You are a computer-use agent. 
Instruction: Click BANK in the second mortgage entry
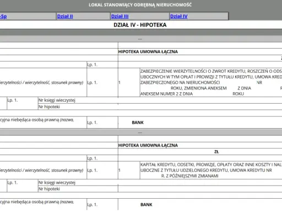[x=147, y=205]
